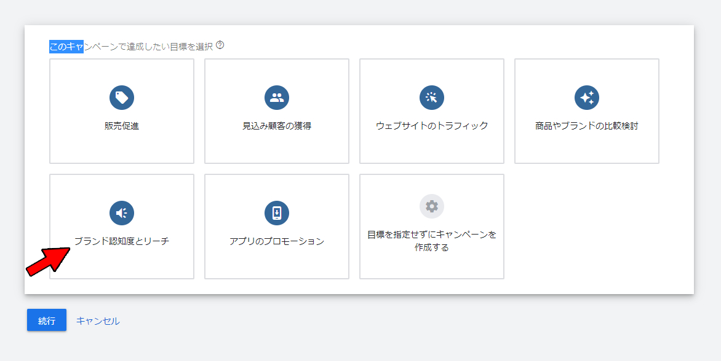This screenshot has width=721, height=361.
Task: Click the キャンセル link
Action: (98, 320)
